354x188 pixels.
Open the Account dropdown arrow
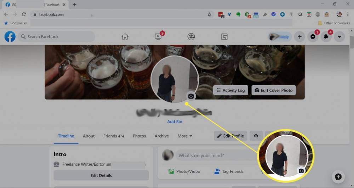339,37
